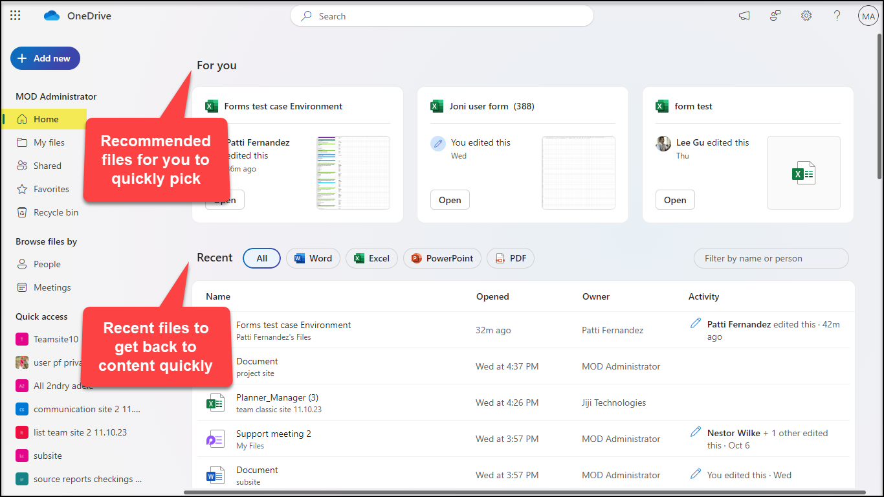
Task: Open the help question mark icon
Action: click(x=837, y=16)
